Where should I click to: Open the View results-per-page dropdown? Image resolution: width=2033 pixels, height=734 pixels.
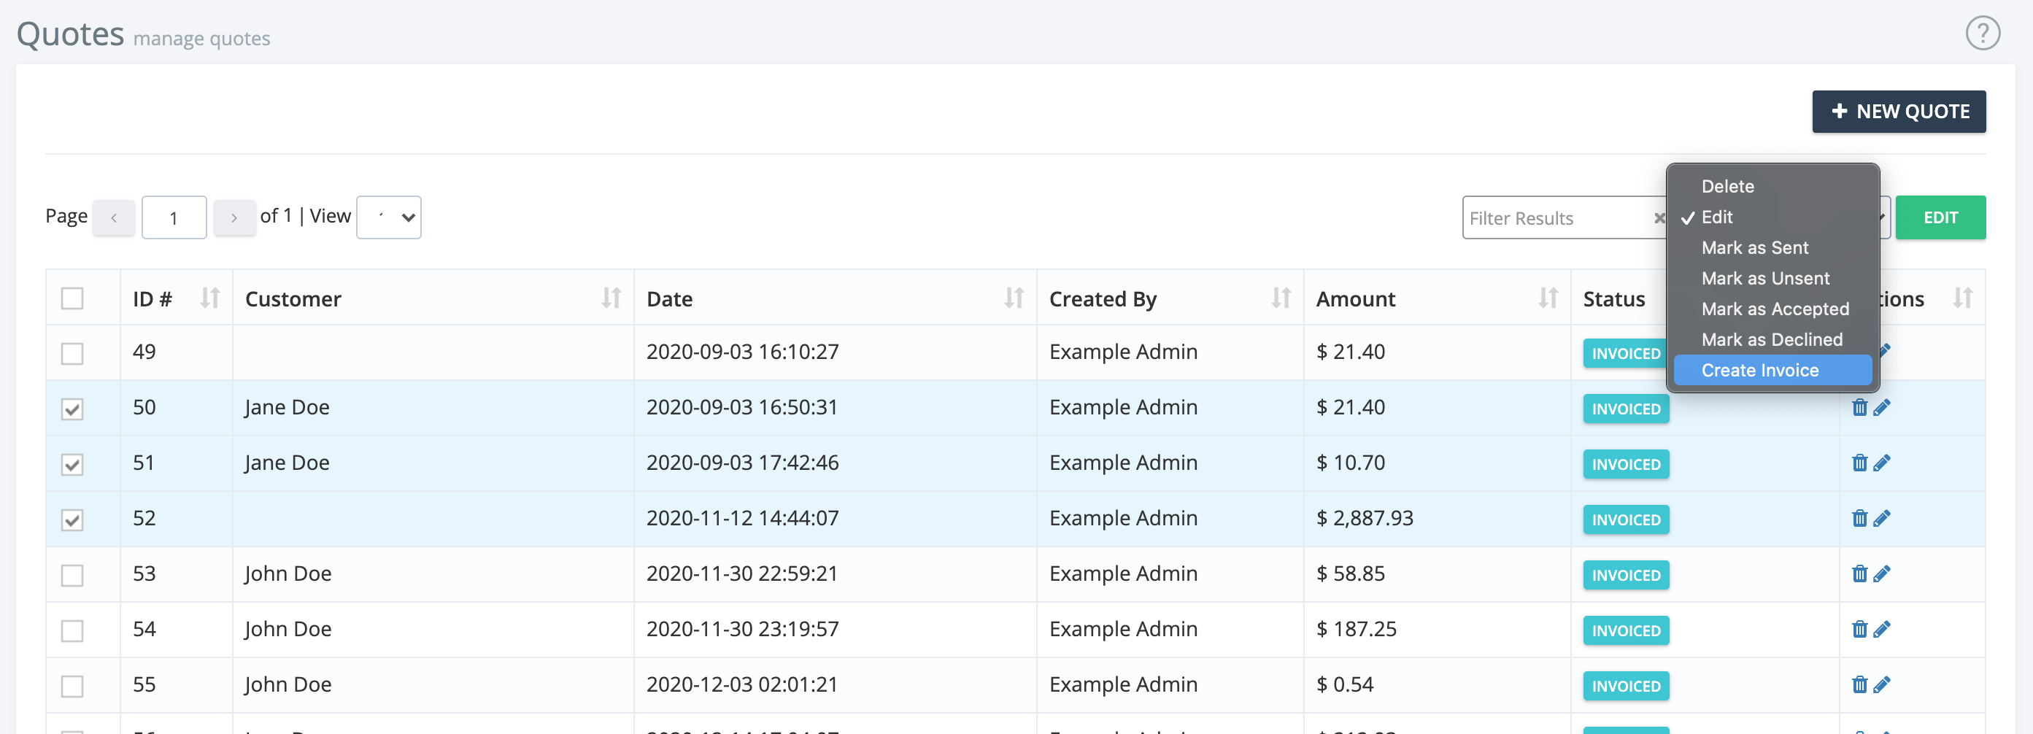(x=388, y=217)
